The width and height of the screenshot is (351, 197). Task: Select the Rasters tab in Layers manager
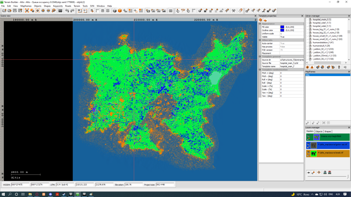(310, 131)
